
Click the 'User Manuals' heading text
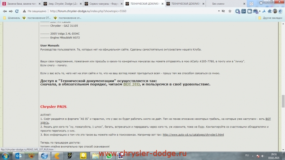pyautogui.click(x=50, y=46)
